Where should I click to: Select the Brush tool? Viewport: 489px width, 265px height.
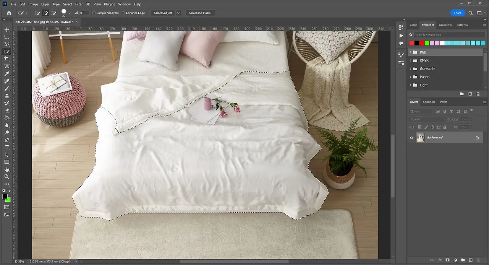(7, 88)
